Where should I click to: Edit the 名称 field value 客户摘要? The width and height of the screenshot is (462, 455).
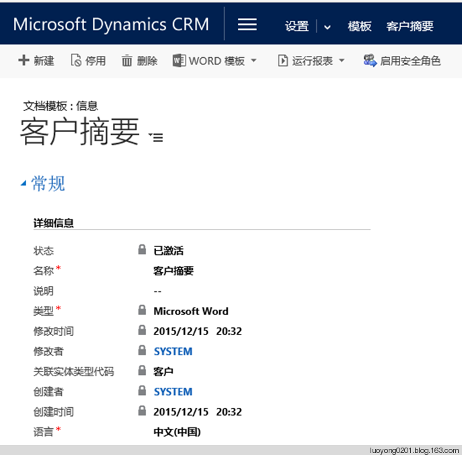(x=174, y=271)
